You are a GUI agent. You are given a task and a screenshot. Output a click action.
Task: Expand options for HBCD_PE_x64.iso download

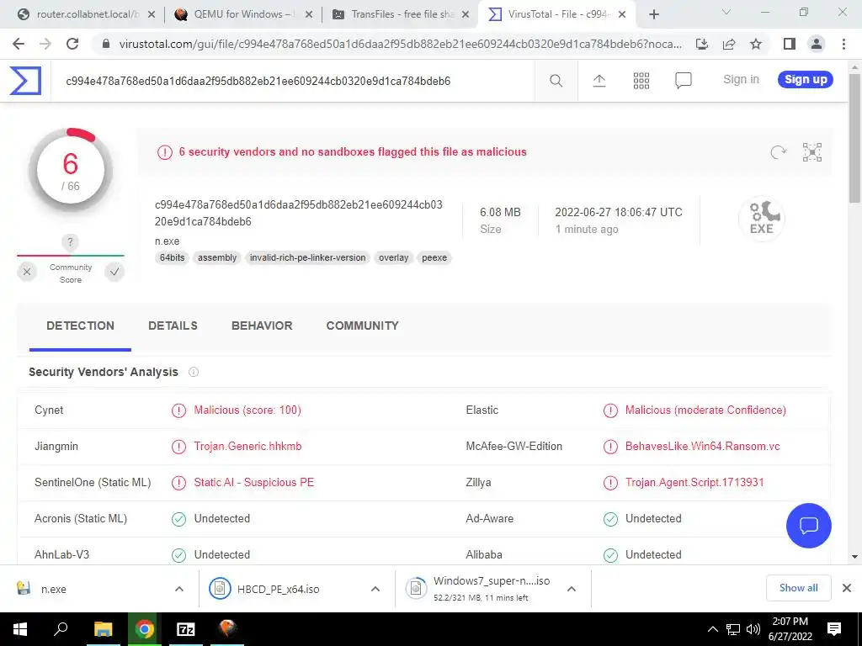(375, 589)
